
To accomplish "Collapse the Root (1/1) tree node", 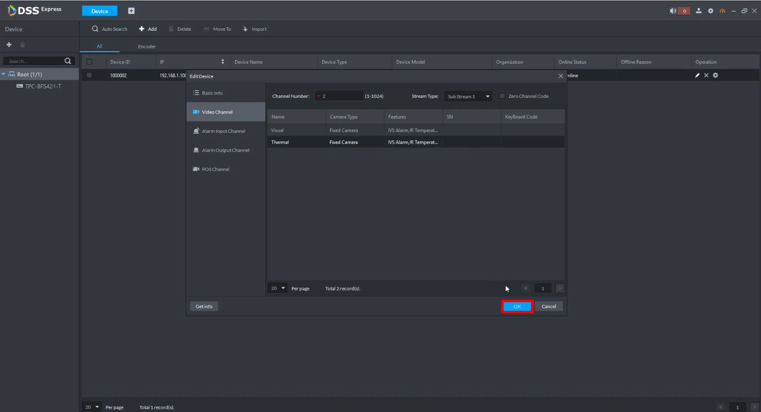I will (x=4, y=74).
